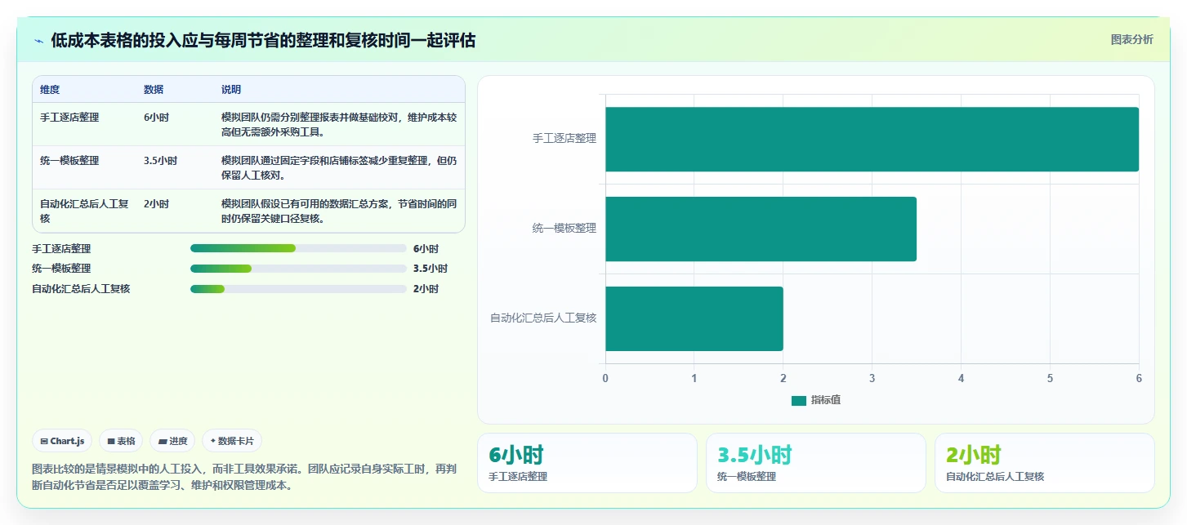Click the 手工逐店整理 y-axis label

point(564,139)
